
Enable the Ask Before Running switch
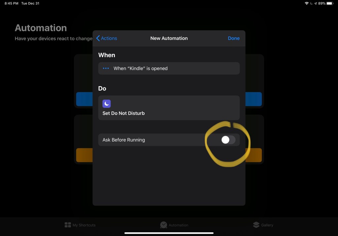coord(228,140)
